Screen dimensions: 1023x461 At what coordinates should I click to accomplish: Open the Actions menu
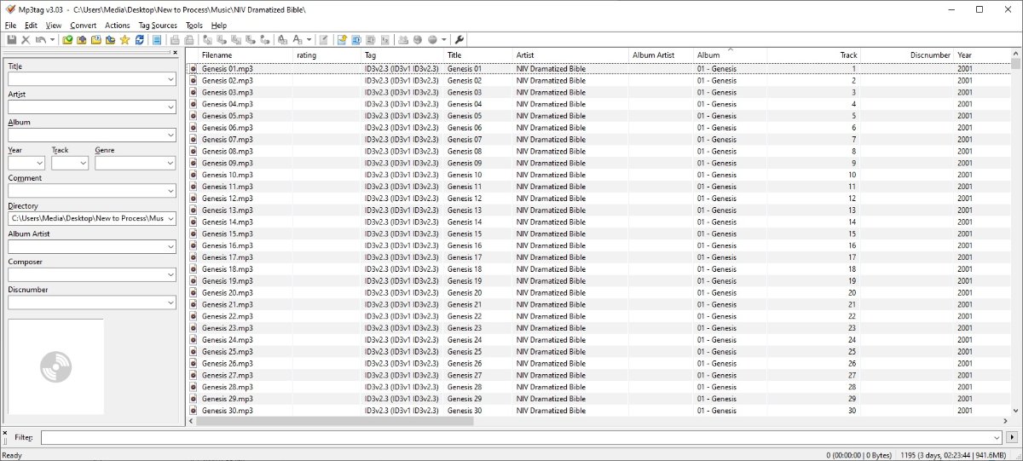118,26
